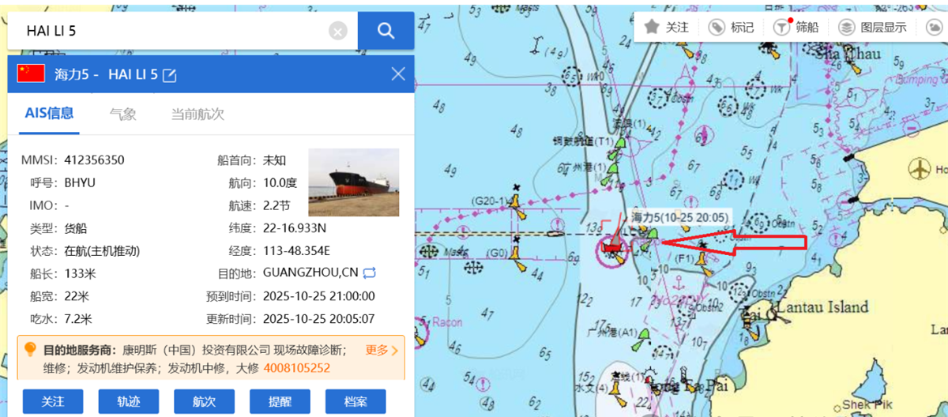Switch to the 当前航次 tab
The image size is (948, 417).
coord(197,114)
